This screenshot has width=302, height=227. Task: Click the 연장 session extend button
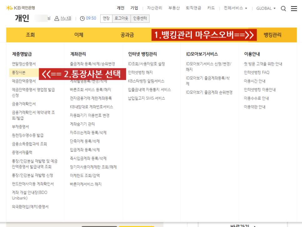[x=106, y=18]
